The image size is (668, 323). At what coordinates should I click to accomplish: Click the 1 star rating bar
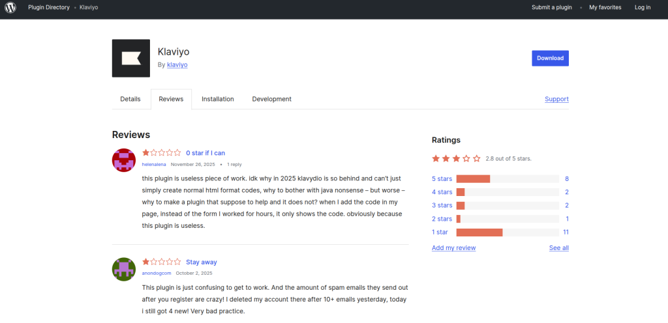[x=507, y=232]
